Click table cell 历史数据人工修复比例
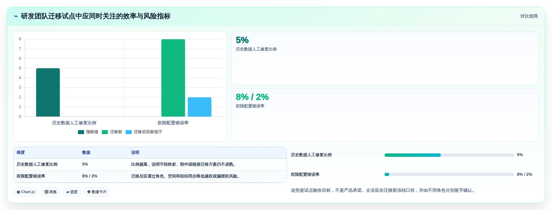552x210 pixels. click(37, 164)
